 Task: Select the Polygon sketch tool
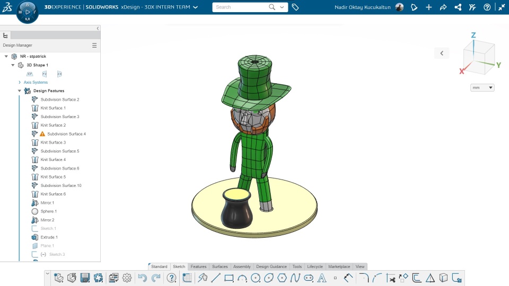click(x=282, y=278)
